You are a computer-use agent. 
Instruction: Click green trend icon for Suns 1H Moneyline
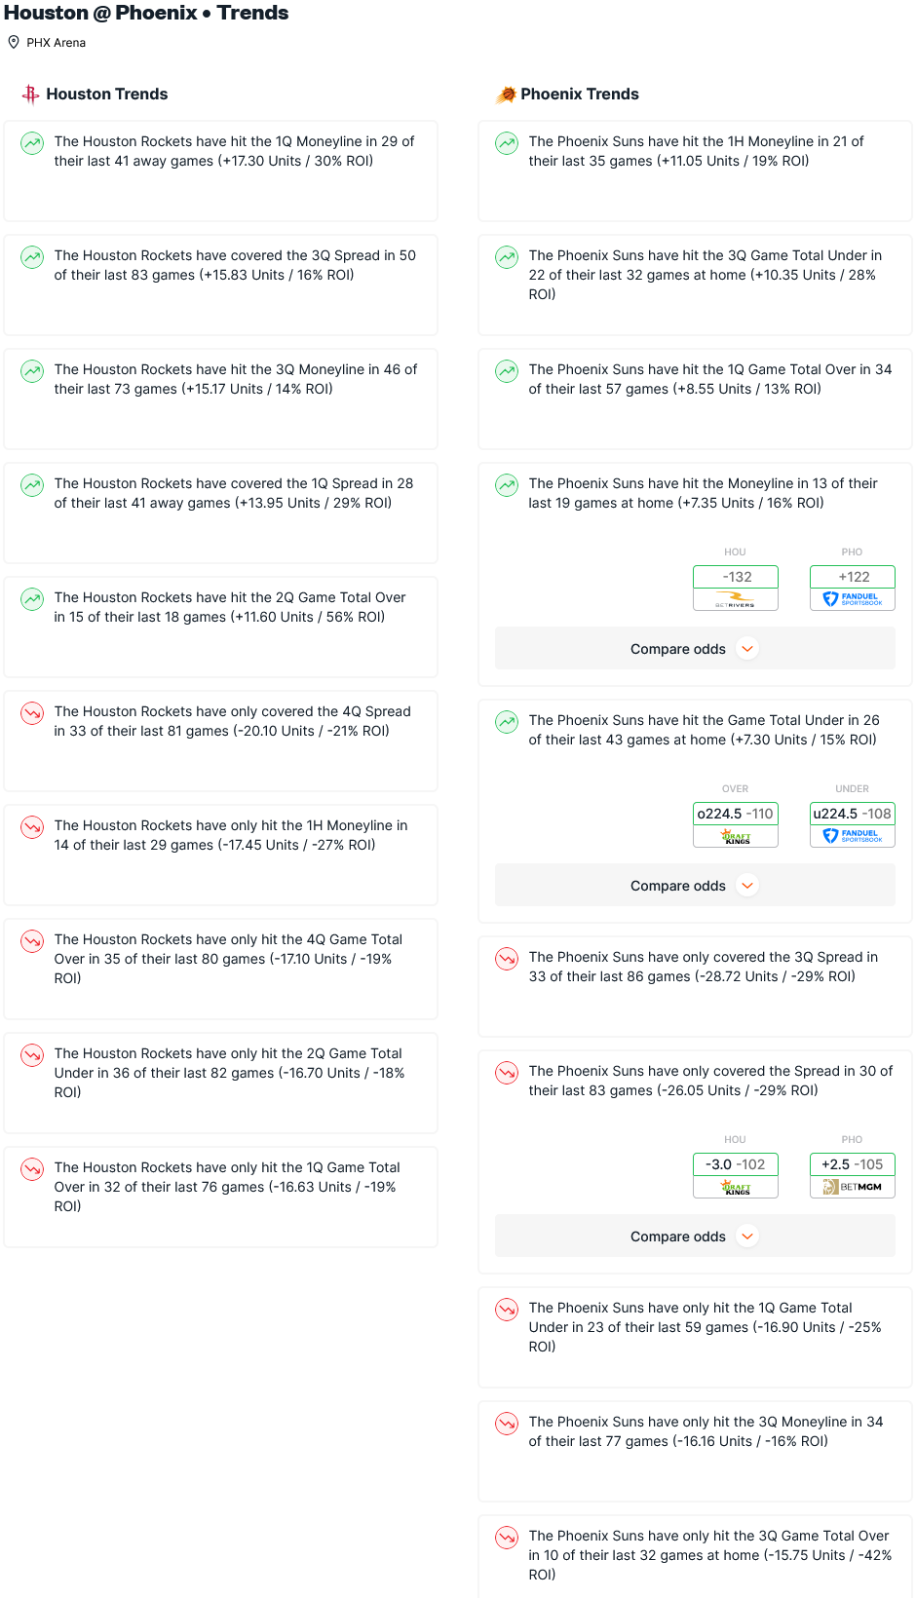tap(507, 143)
